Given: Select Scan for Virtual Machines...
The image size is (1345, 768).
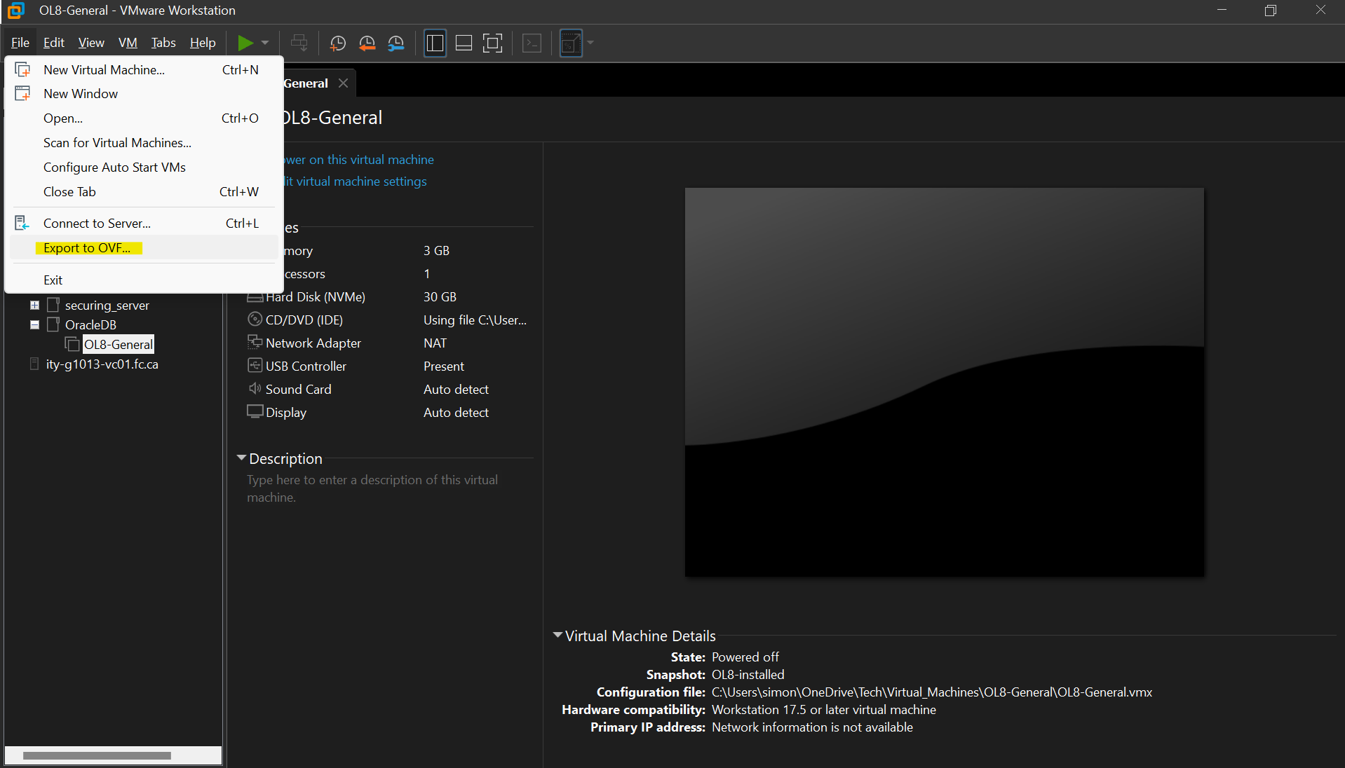Looking at the screenshot, I should pyautogui.click(x=144, y=143).
